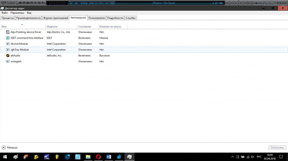
Task: Click jetAudio play button
Action: (x=238, y=3)
